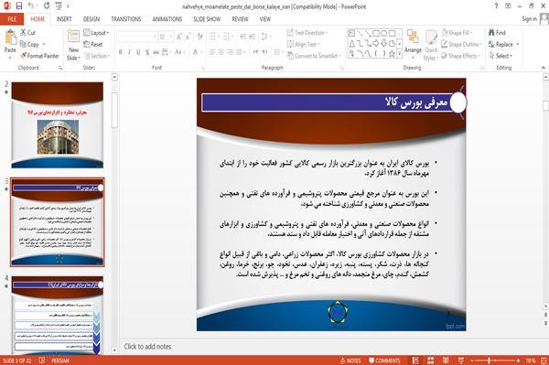This screenshot has width=549, height=365.
Task: Click the Cut scissors icon
Action: (x=23, y=33)
